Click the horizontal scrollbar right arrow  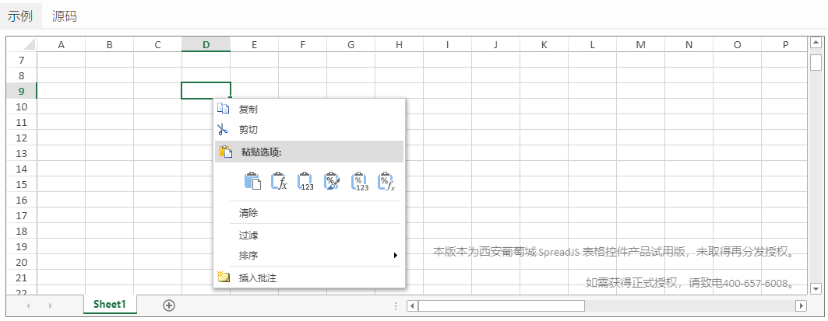coord(801,305)
